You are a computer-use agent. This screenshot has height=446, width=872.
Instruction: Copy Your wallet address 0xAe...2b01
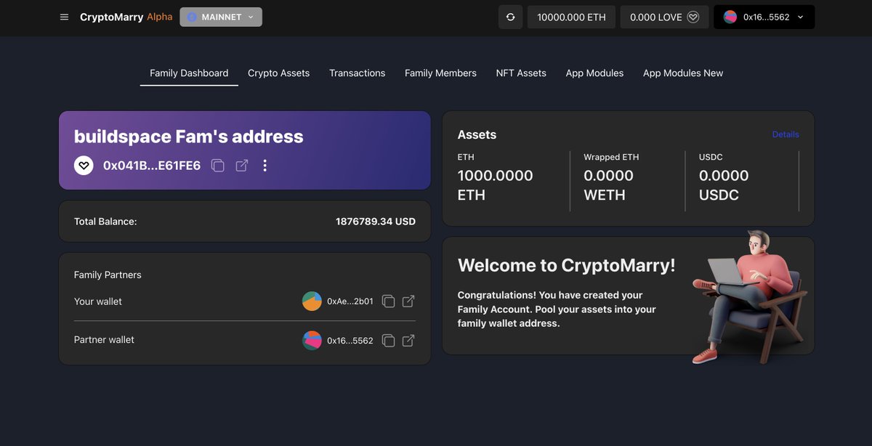(389, 301)
